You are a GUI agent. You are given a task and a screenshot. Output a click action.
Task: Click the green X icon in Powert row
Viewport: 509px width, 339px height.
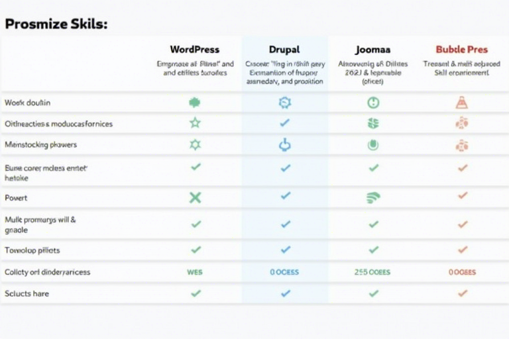coord(195,197)
